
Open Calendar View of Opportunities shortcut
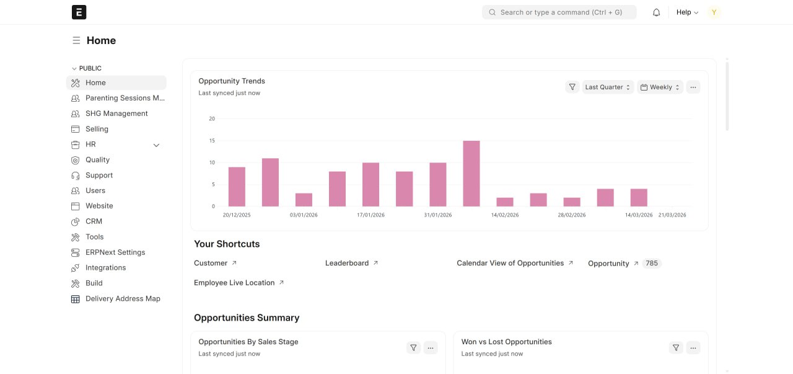point(510,263)
